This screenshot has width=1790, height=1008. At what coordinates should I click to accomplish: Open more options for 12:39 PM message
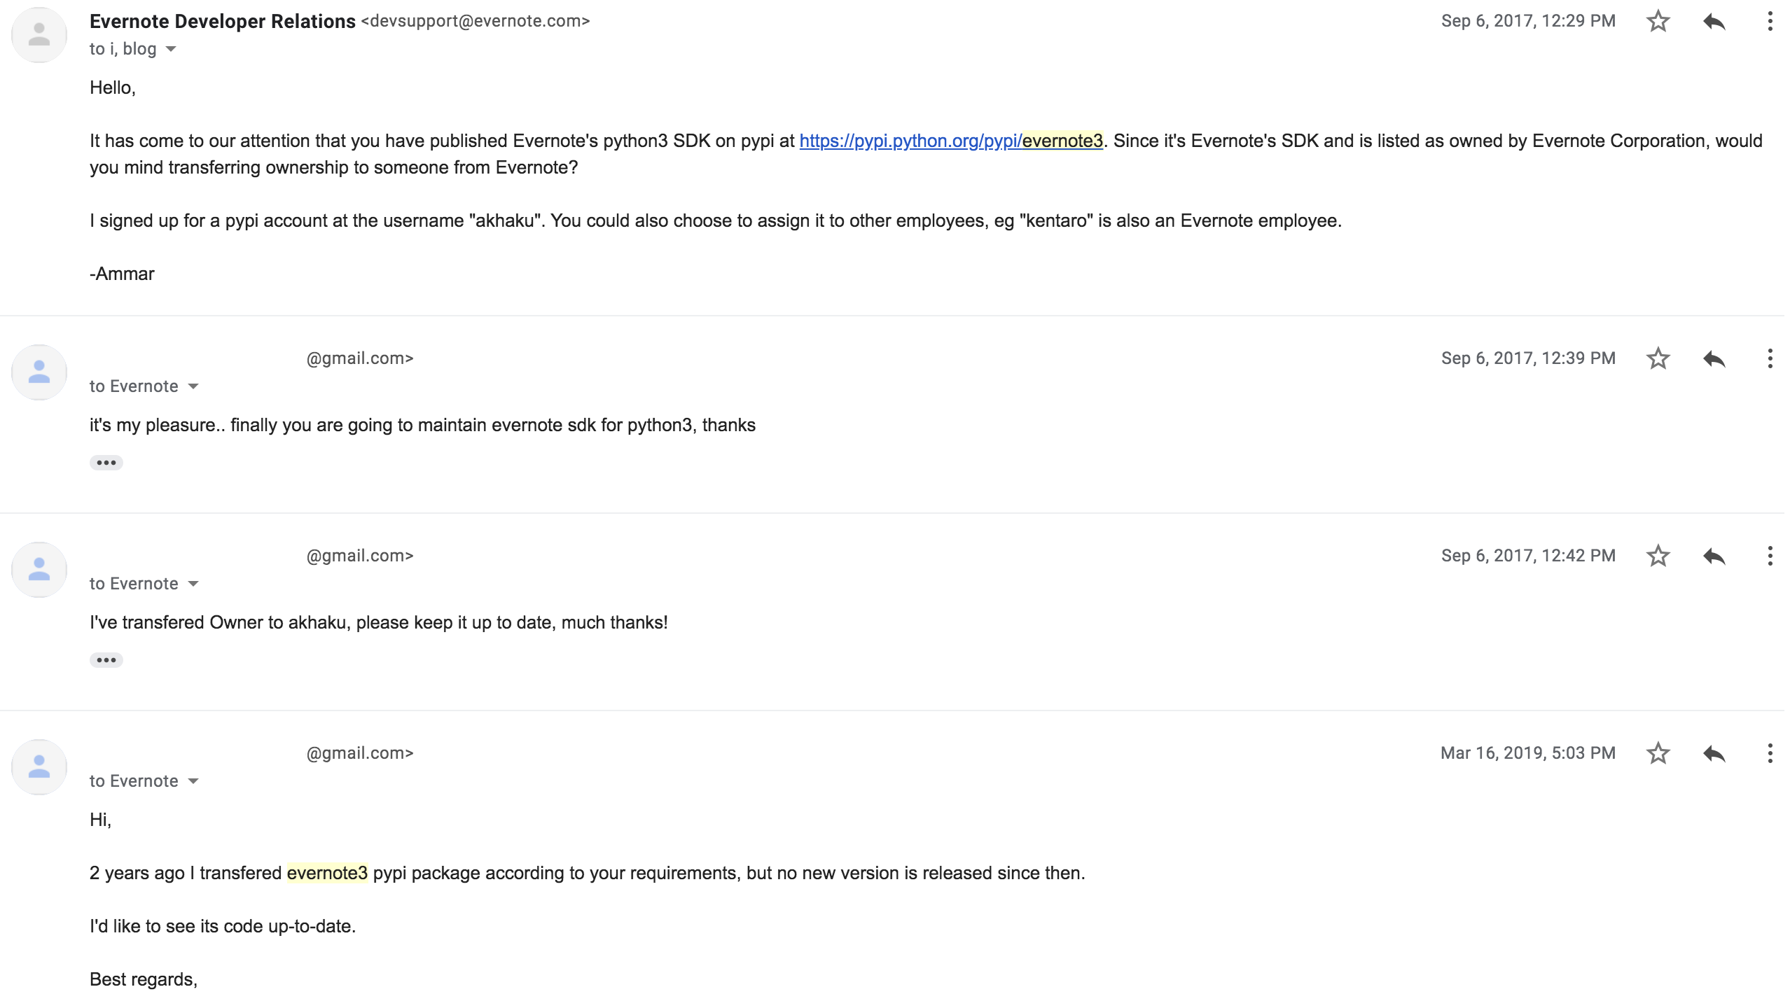(1770, 358)
